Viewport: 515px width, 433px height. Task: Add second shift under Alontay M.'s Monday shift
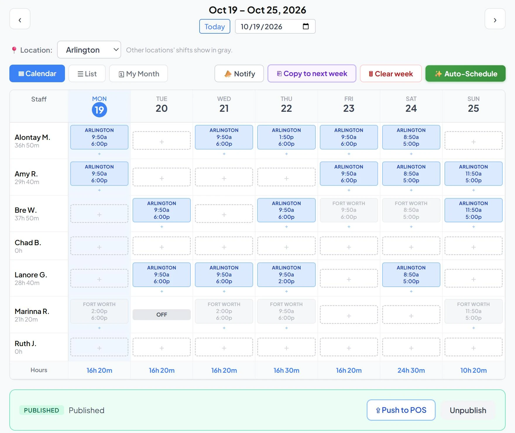click(x=99, y=154)
